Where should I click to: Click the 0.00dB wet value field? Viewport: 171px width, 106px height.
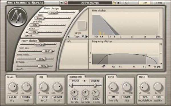[26, 97]
